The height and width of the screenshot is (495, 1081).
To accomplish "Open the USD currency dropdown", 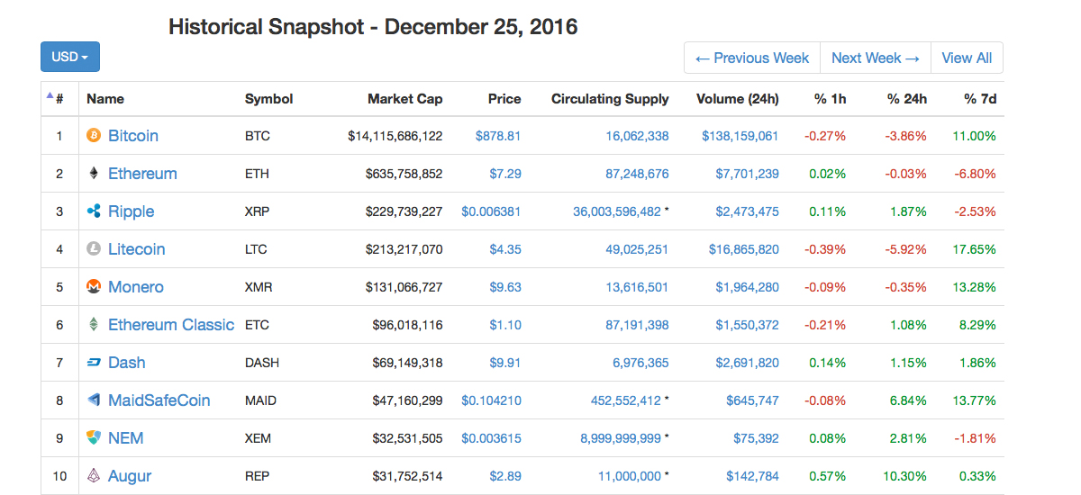I will [70, 57].
